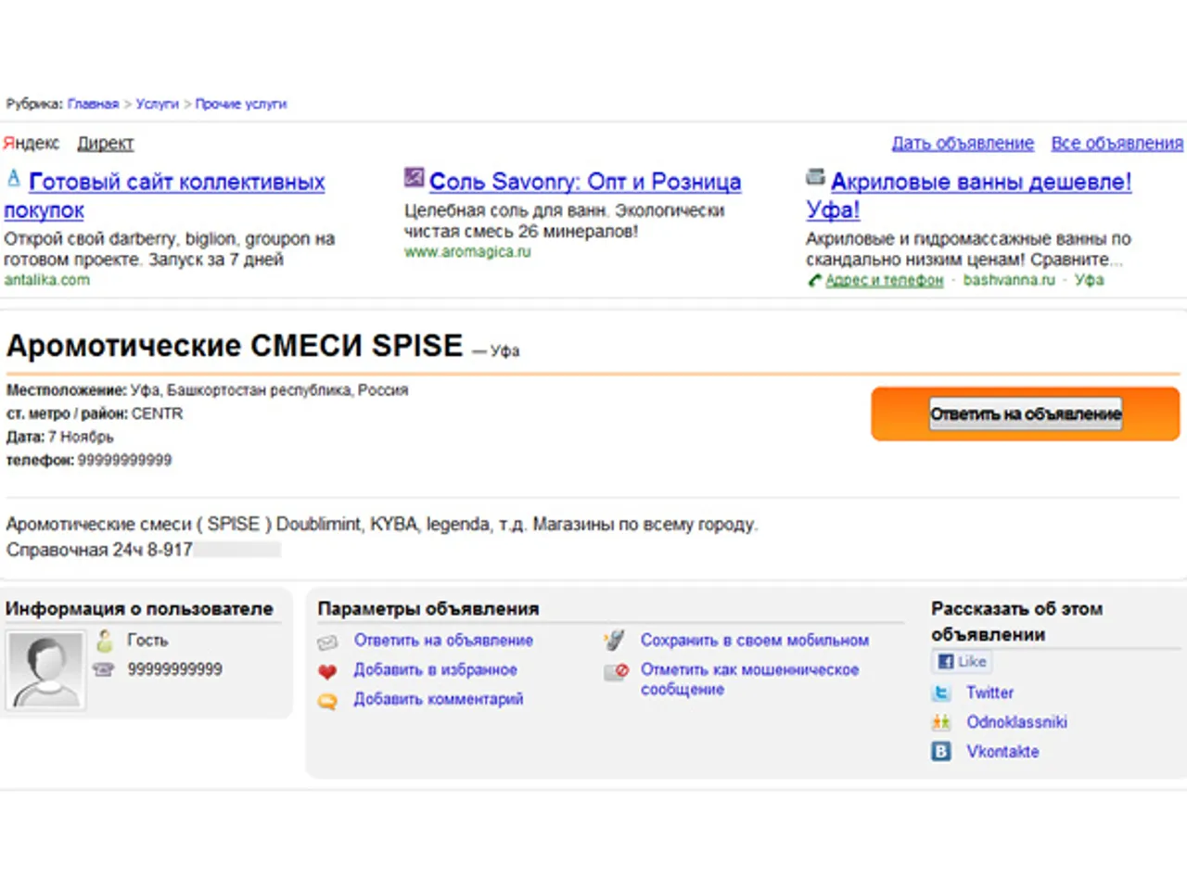The width and height of the screenshot is (1187, 890).
Task: Click the Адрес и телефон ad link
Action: [x=884, y=280]
